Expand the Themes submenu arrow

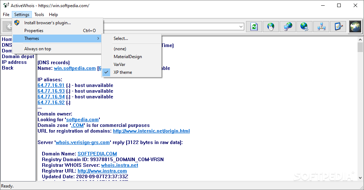tap(98, 38)
